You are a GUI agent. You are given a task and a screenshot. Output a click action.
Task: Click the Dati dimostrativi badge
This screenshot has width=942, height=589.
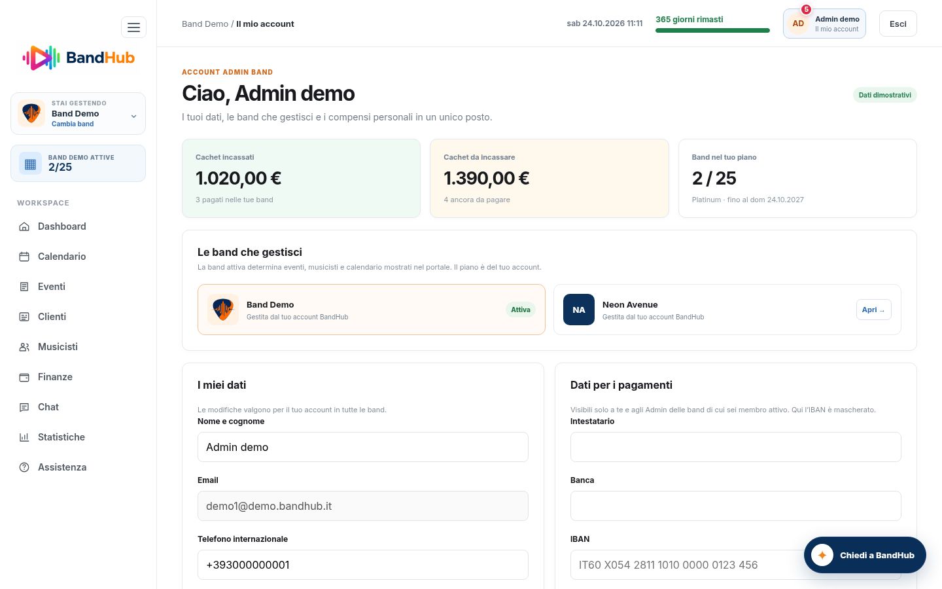[x=885, y=95]
